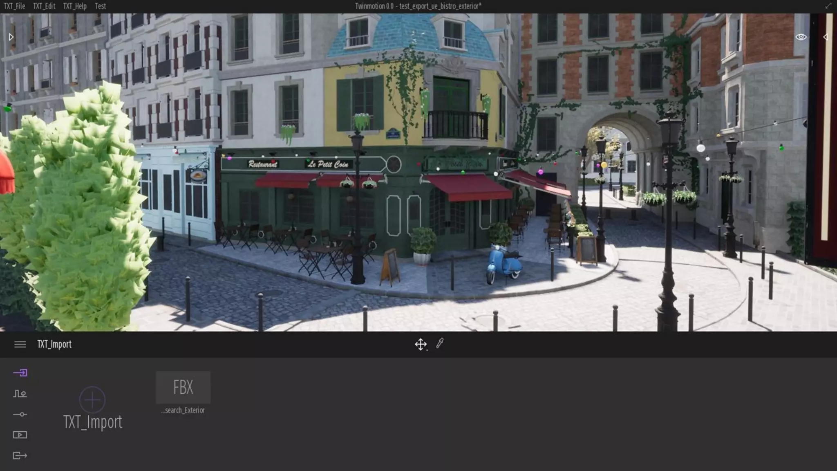Open the TXT_Edit menu
837x471 pixels.
coord(44,6)
